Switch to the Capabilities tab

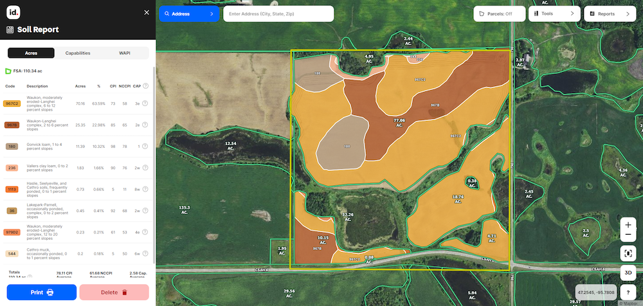pos(78,53)
